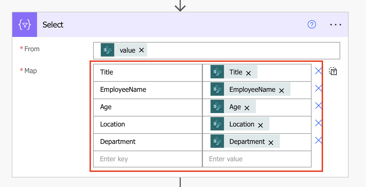
Task: Remove the value token from From field
Action: (x=141, y=50)
